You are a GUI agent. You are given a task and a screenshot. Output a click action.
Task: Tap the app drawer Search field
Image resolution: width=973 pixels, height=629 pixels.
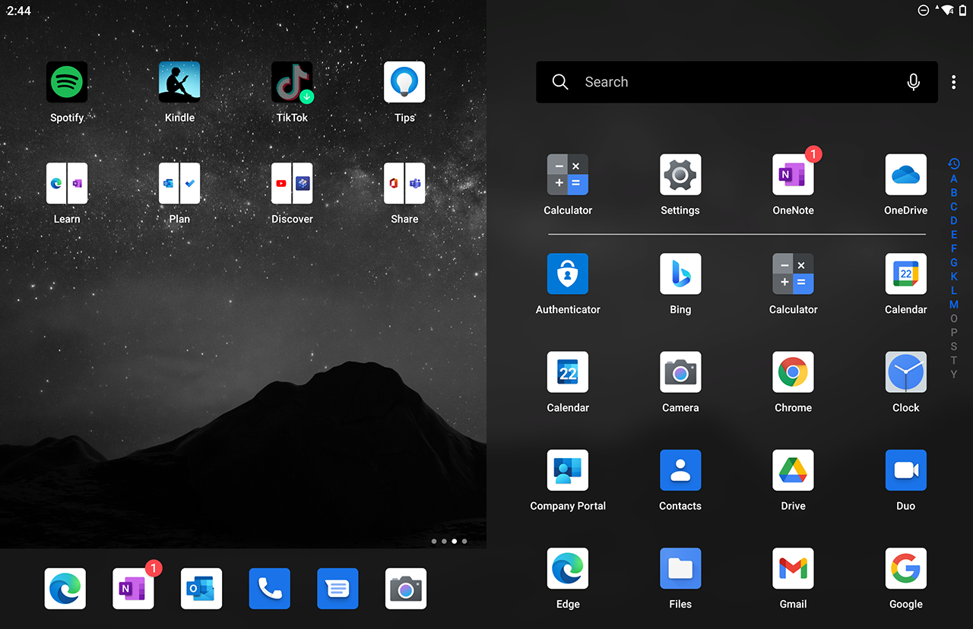pos(737,82)
